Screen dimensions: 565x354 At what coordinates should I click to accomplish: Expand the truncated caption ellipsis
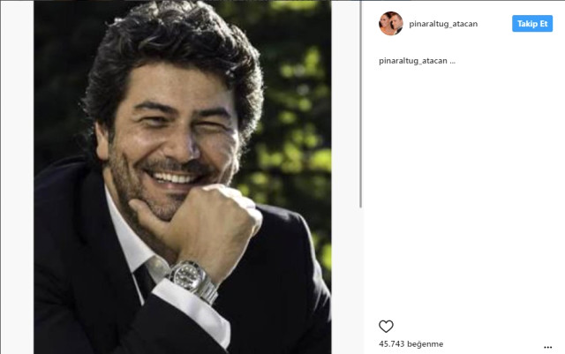click(x=453, y=62)
